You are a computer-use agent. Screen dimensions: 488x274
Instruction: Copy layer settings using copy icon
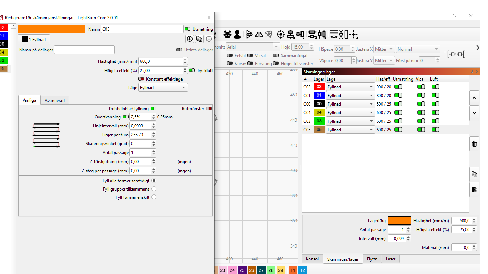[x=474, y=174]
